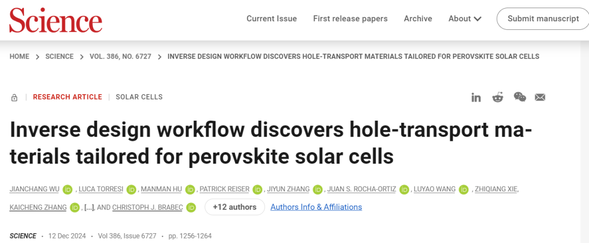The width and height of the screenshot is (589, 243).
Task: Open Jiyun Zhang's ORCID icon
Action: point(318,190)
